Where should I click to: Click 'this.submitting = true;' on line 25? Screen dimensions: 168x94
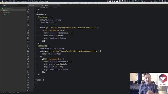point(52,49)
